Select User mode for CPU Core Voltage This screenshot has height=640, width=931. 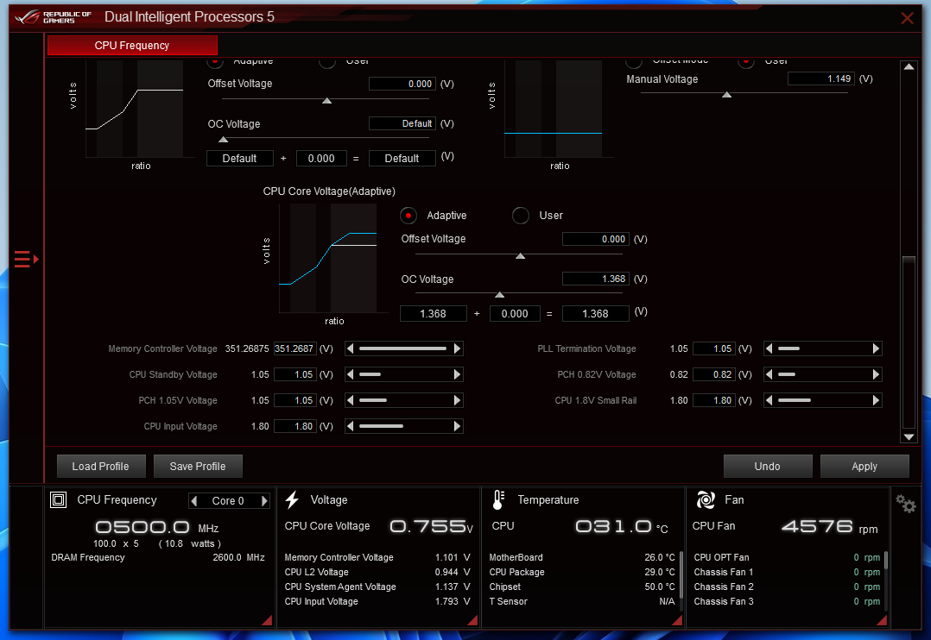[x=521, y=216]
